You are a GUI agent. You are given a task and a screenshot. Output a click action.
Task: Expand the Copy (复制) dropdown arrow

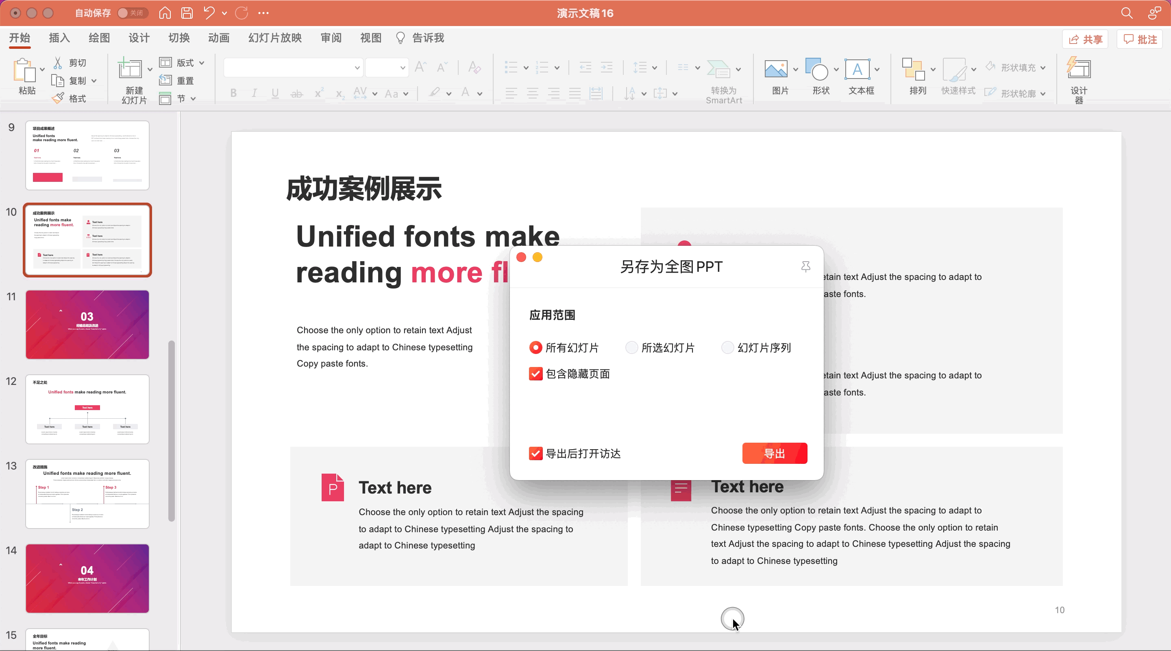tap(94, 81)
